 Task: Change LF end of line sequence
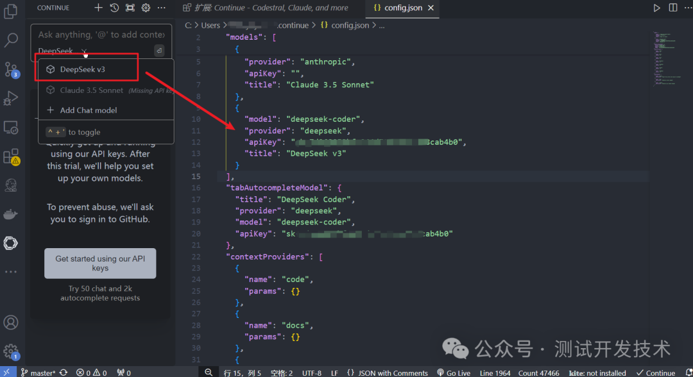(x=334, y=373)
